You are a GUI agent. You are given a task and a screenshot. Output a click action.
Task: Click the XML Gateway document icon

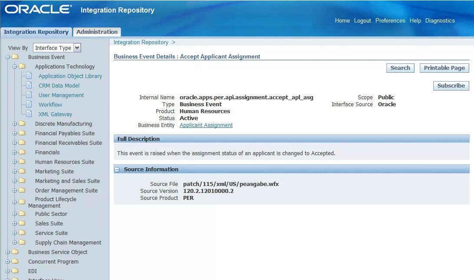(x=29, y=114)
